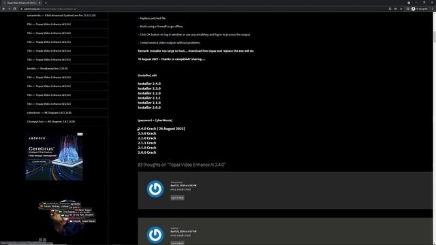Click the 'Block using a firewall or go offline' line
Image resolution: width=436 pixels, height=245 pixels.
pyautogui.click(x=161, y=27)
